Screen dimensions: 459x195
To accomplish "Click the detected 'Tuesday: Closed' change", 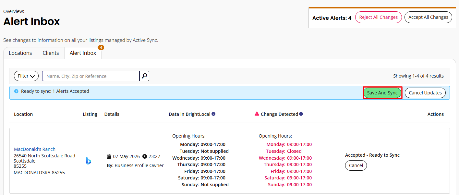I will click(x=284, y=151).
